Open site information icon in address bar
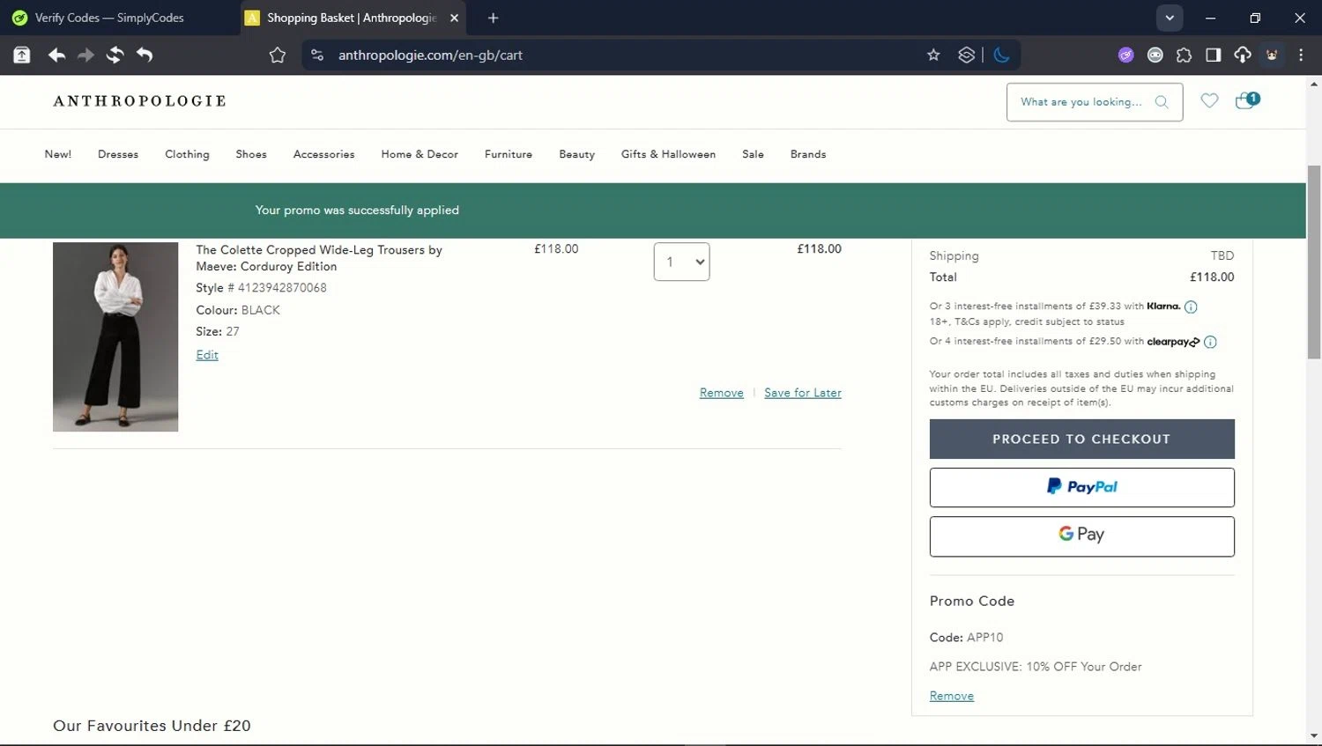1322x746 pixels. [317, 55]
